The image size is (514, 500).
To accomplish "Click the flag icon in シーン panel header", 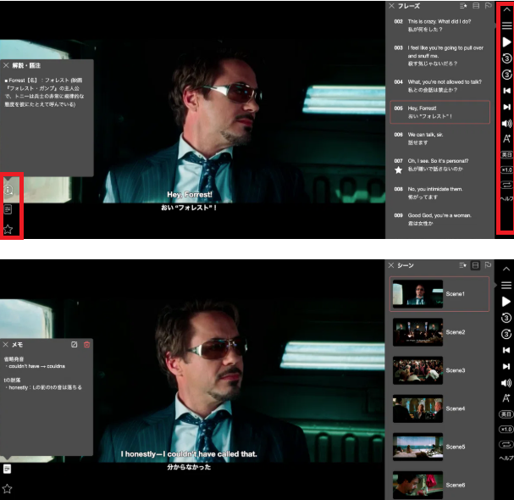I will [488, 265].
